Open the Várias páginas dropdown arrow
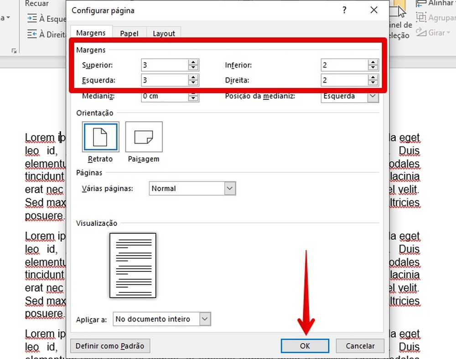This screenshot has height=359, width=456. [230, 188]
